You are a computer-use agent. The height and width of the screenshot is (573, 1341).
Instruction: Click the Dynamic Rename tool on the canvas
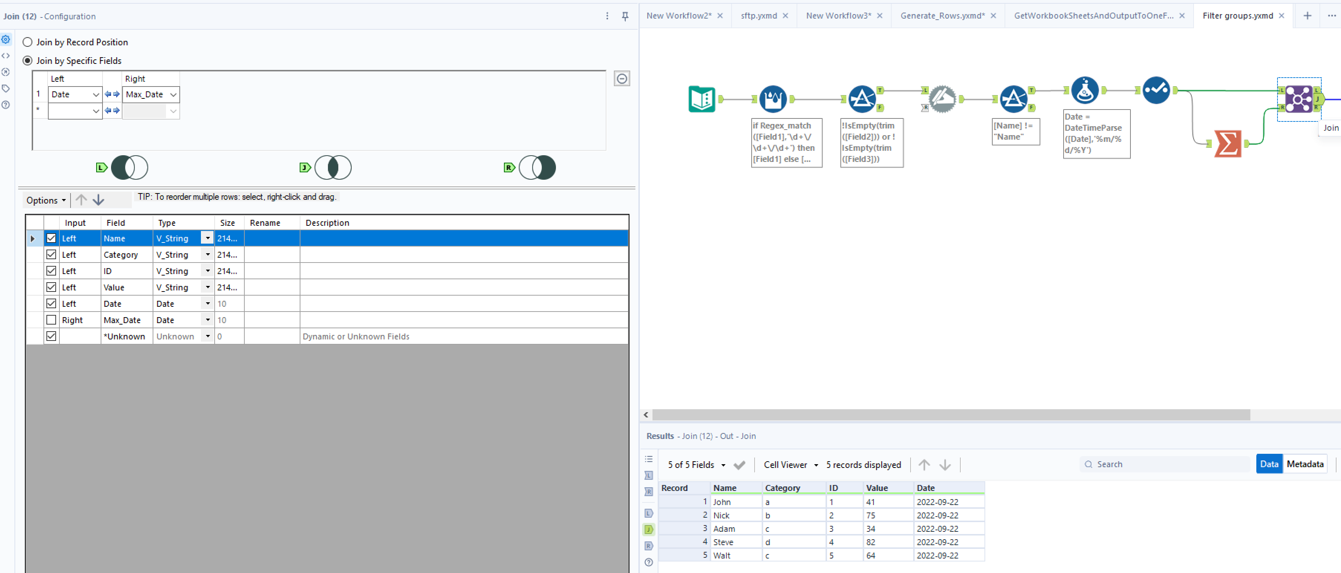(942, 99)
